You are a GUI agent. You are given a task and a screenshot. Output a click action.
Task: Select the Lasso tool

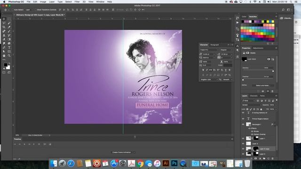4,23
